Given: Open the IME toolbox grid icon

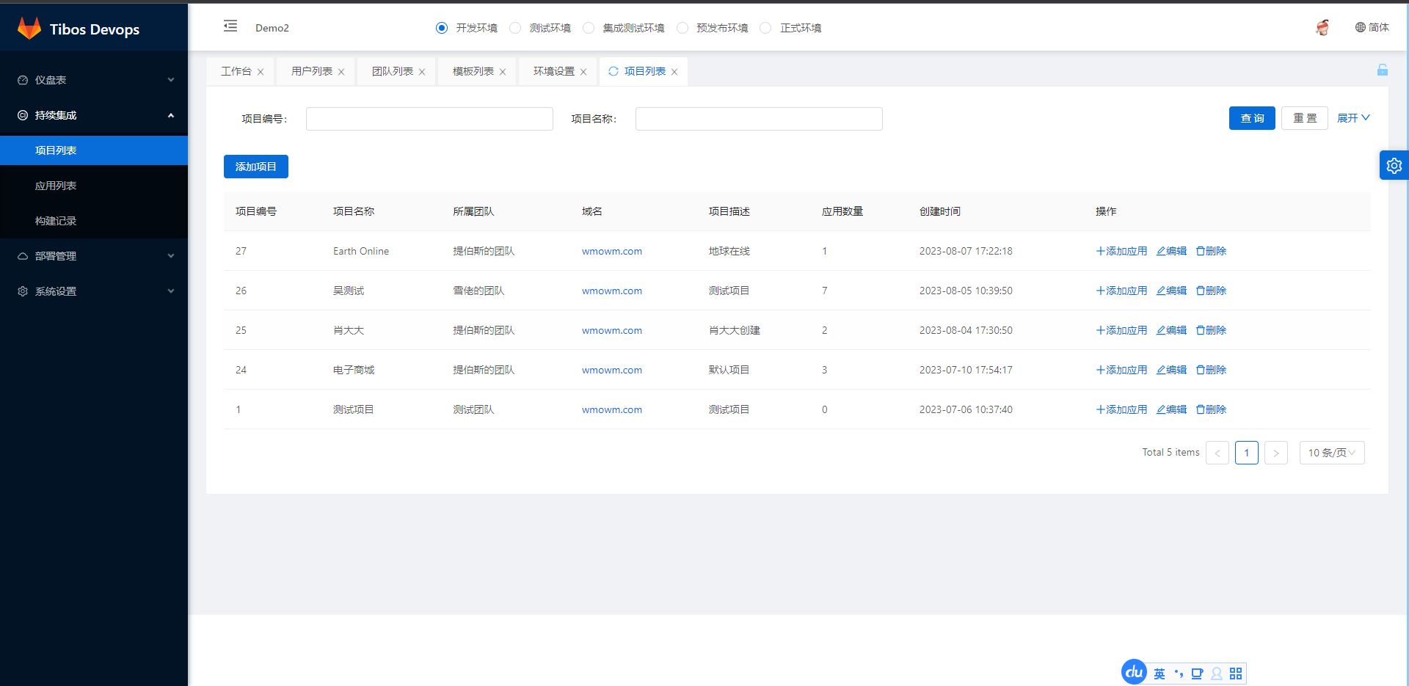Looking at the screenshot, I should [x=1236, y=674].
